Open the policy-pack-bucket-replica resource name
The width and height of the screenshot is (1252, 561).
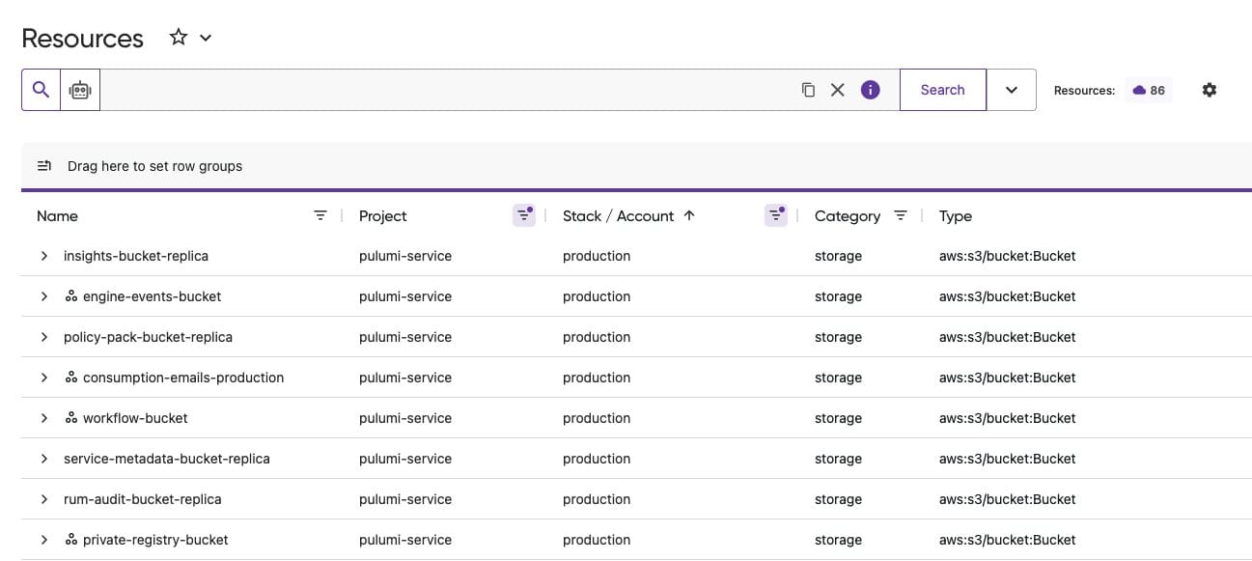point(148,337)
